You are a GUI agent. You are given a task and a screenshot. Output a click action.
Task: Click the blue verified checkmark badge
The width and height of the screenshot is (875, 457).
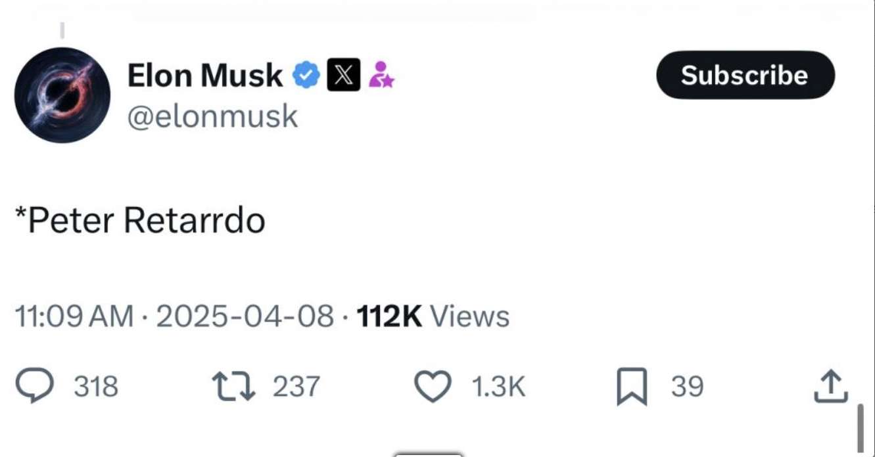[x=306, y=75]
